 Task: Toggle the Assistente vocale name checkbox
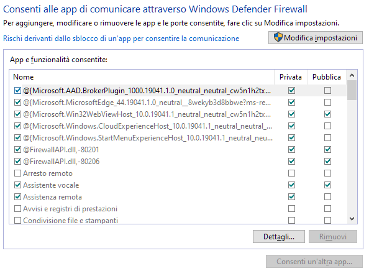coord(17,185)
